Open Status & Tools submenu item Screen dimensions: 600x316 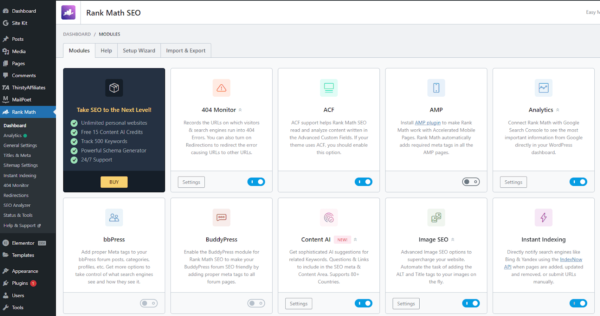(18, 215)
